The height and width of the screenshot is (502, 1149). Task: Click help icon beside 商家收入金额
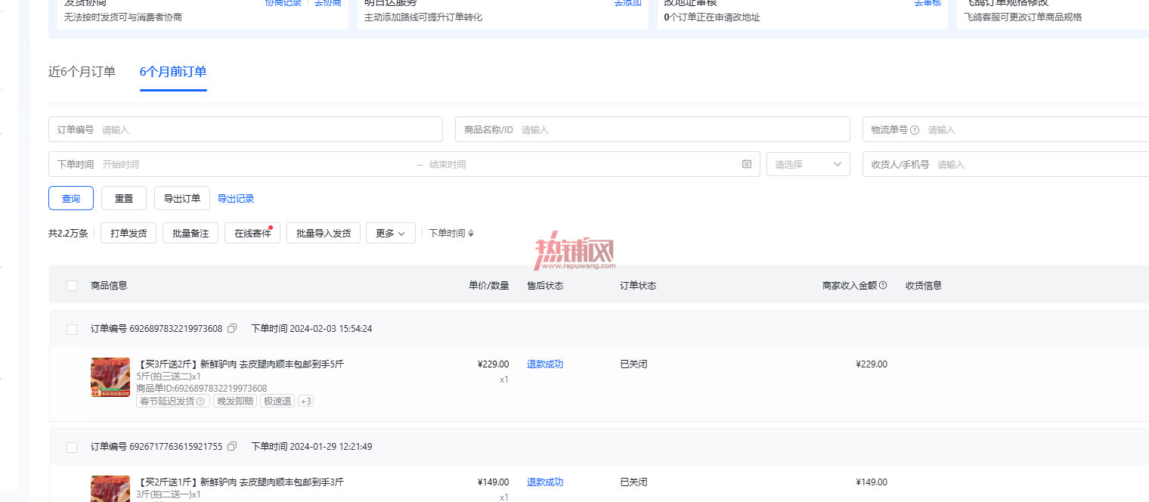[883, 285]
